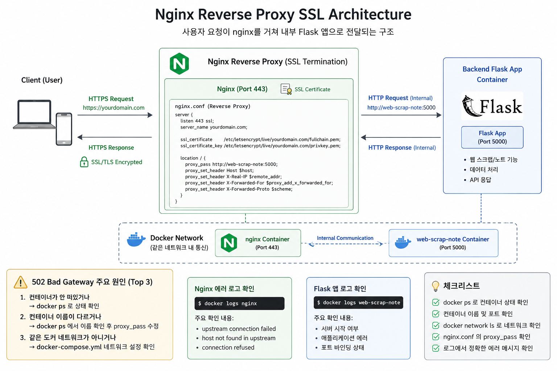Click the proxy_pass config line
Image resolution: width=557 pixels, height=371 pixels.
tap(231, 164)
